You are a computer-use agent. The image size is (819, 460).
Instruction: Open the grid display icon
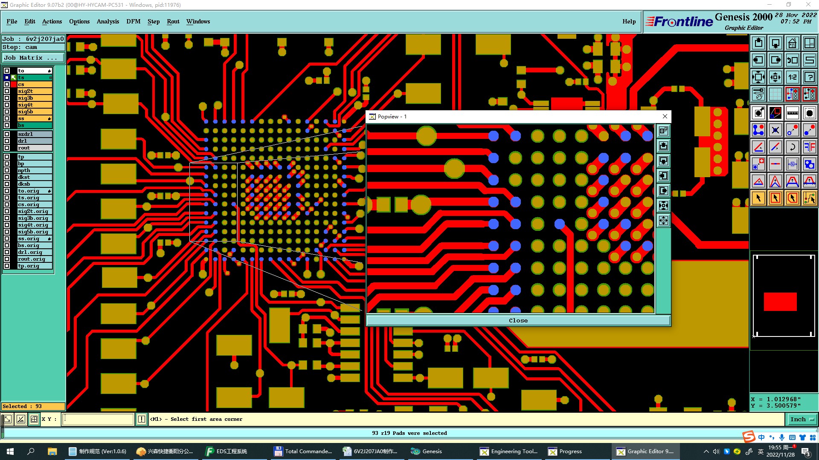coord(775,94)
